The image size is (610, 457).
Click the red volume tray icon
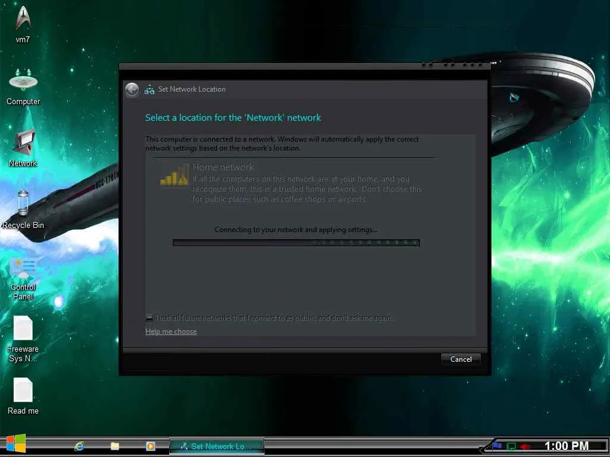click(525, 446)
